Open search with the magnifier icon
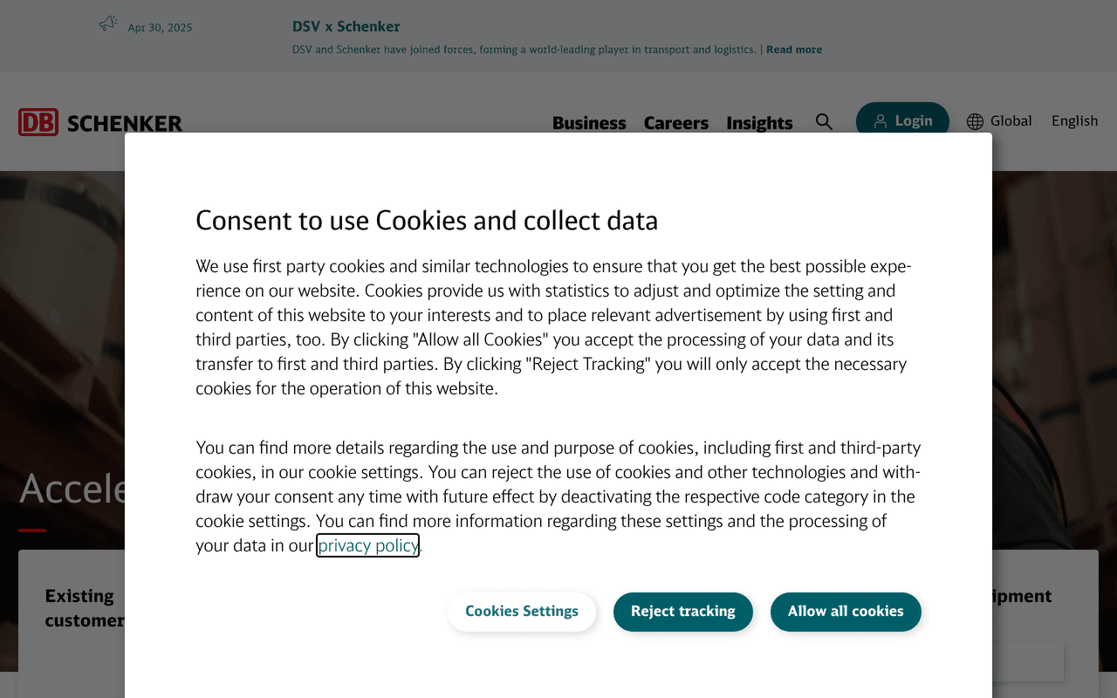The height and width of the screenshot is (698, 1117). 824,121
